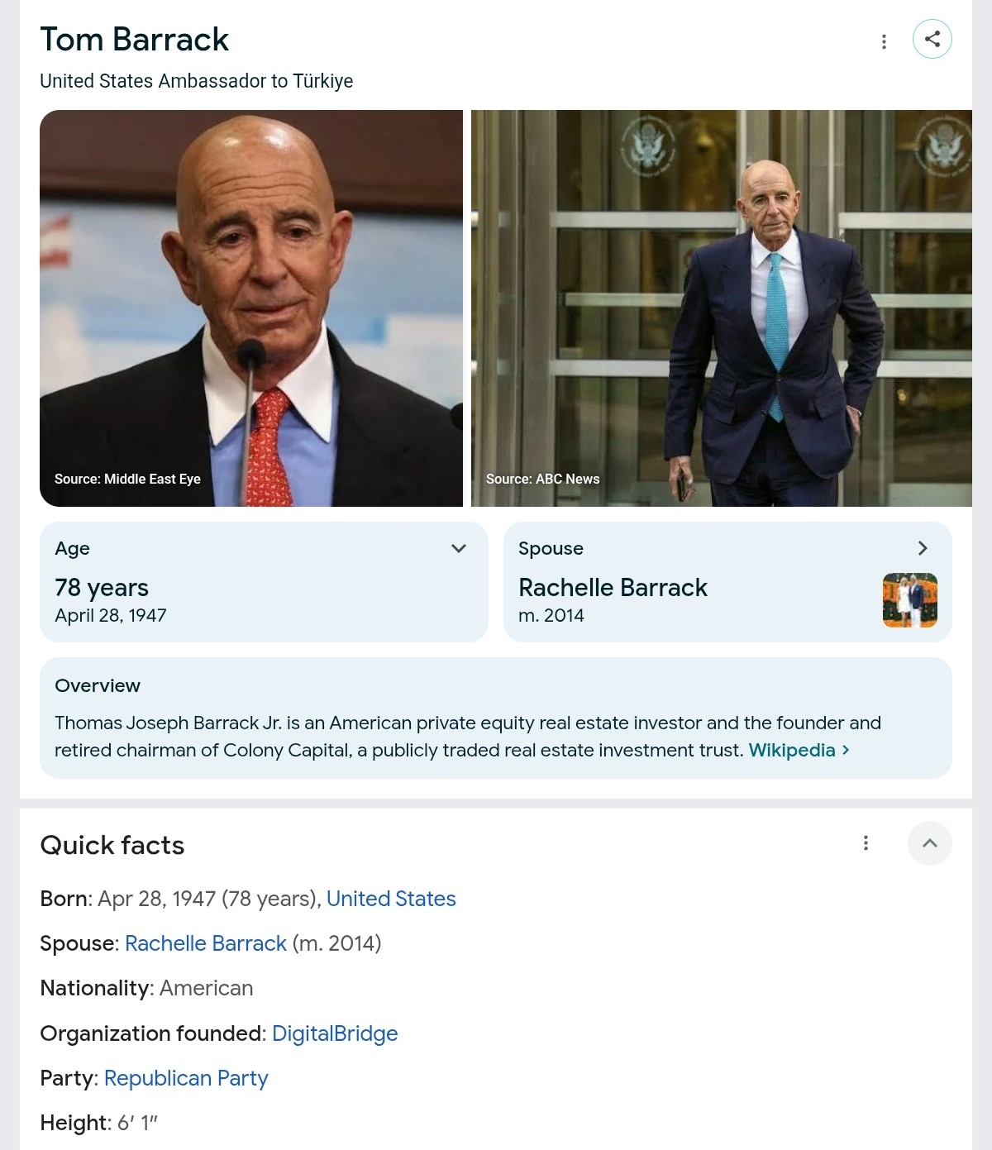This screenshot has height=1150, width=992.
Task: Visit the DigitalBridge organization link
Action: click(335, 1033)
